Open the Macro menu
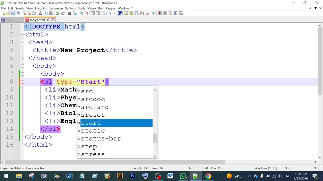 (x=92, y=8)
